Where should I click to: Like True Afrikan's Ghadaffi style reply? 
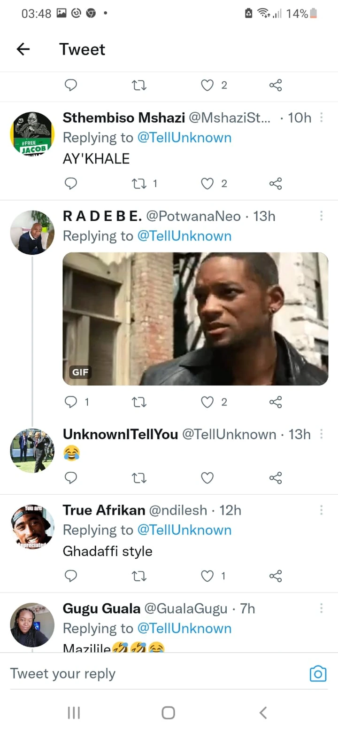pos(207,576)
